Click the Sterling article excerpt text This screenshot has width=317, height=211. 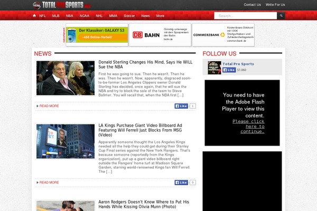click(x=145, y=84)
